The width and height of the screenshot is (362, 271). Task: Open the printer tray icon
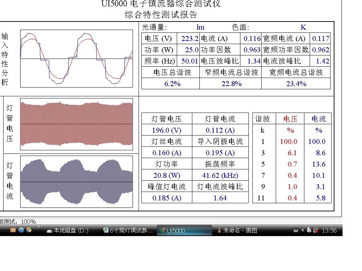click(309, 230)
